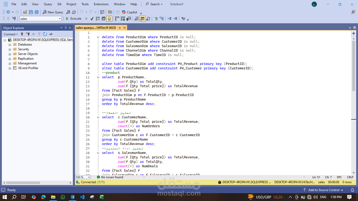Open the sales database dropdown
The image size is (358, 201).
[x=60, y=19]
